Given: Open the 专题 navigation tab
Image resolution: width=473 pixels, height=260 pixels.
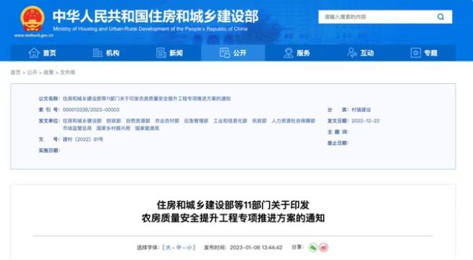Looking at the screenshot, I should coord(424,53).
